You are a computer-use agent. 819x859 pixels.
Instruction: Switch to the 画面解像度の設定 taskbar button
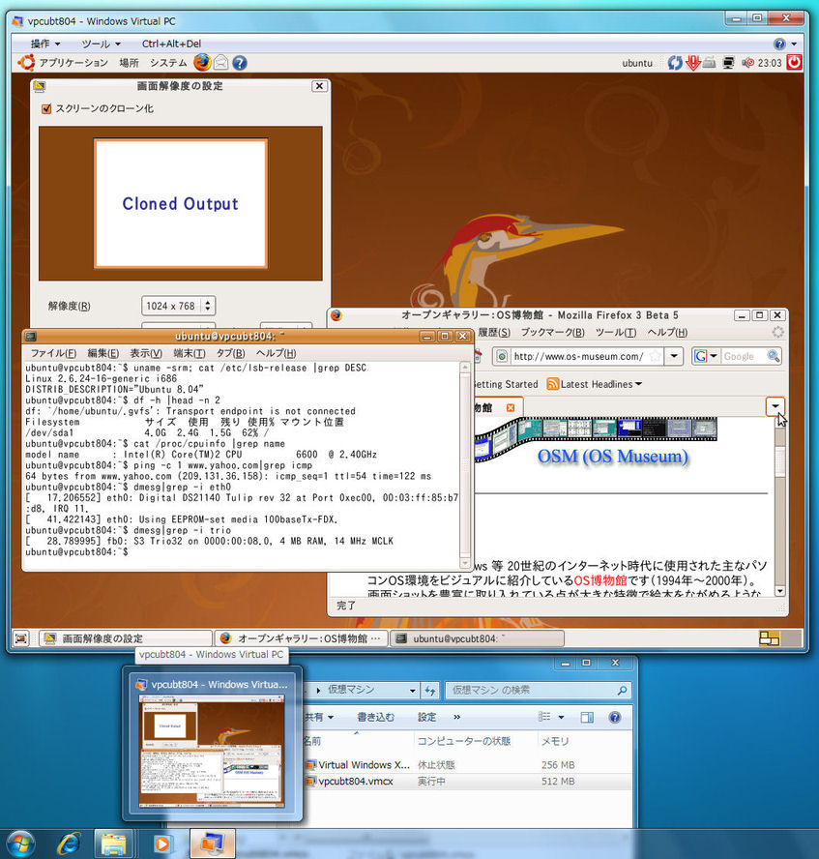click(126, 638)
